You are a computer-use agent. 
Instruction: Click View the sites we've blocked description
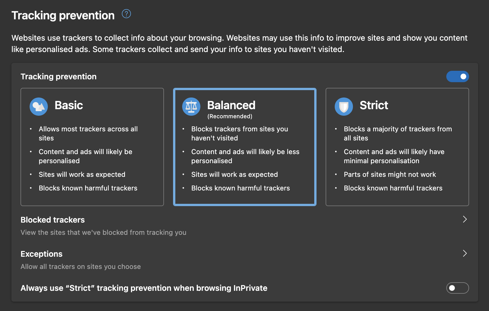click(103, 233)
